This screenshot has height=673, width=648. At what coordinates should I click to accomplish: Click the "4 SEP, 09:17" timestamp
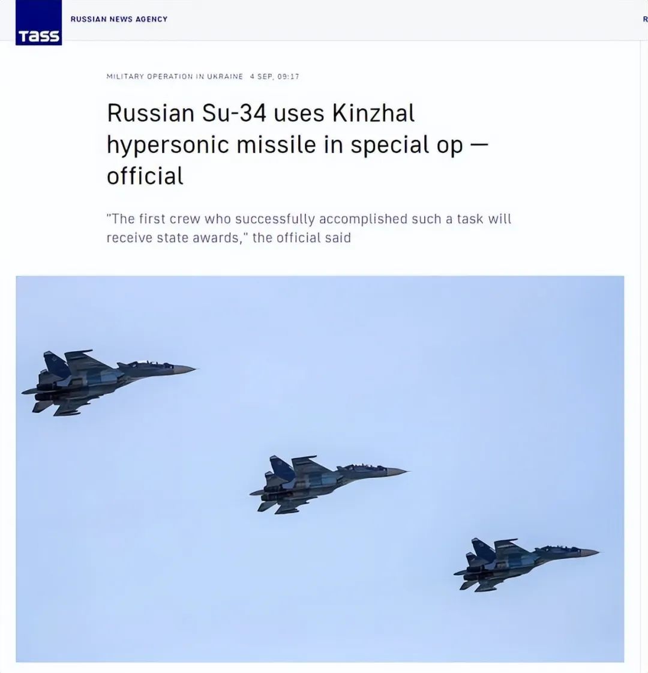pyautogui.click(x=274, y=76)
